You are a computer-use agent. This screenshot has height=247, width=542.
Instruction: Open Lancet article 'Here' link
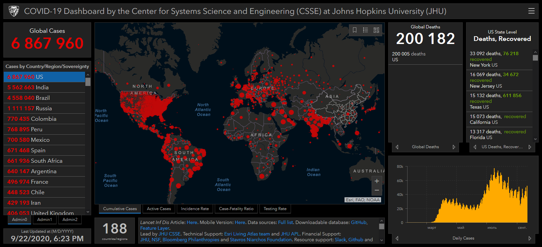pyautogui.click(x=192, y=222)
